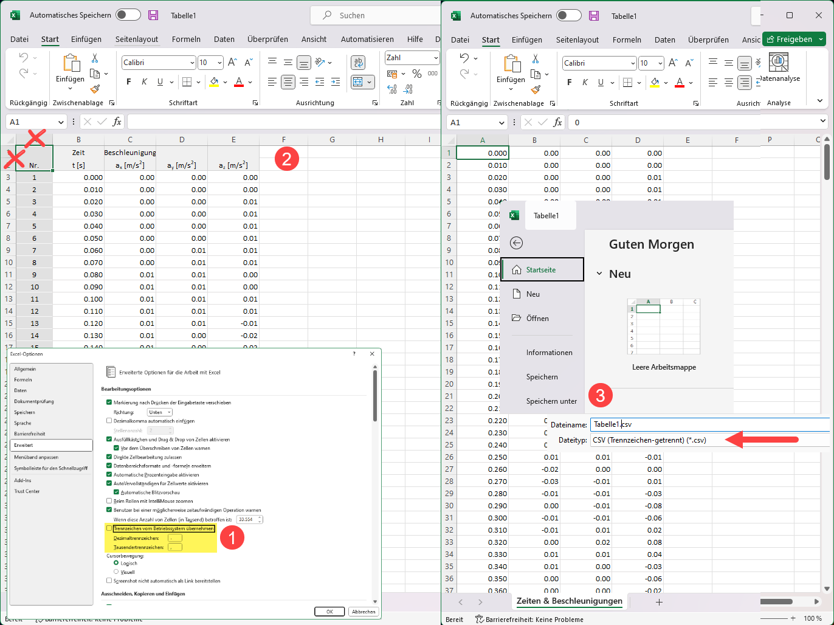834x625 pixels.
Task: Check 'Beim Rollen mit IntelliMouse zoomen'
Action: [x=109, y=501]
